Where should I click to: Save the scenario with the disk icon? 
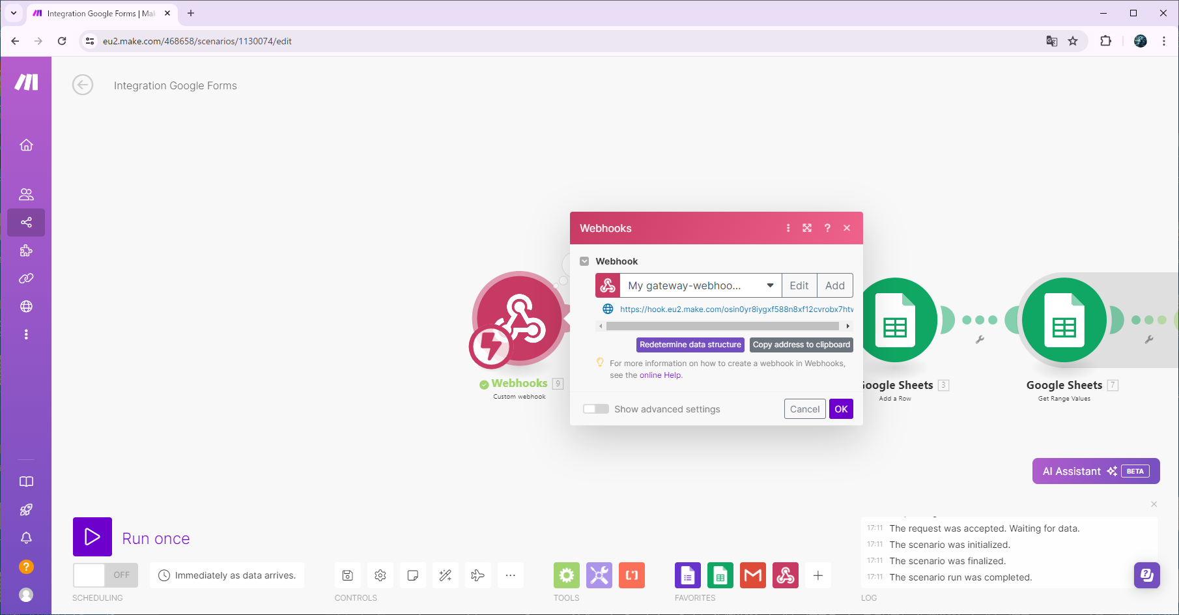point(348,575)
